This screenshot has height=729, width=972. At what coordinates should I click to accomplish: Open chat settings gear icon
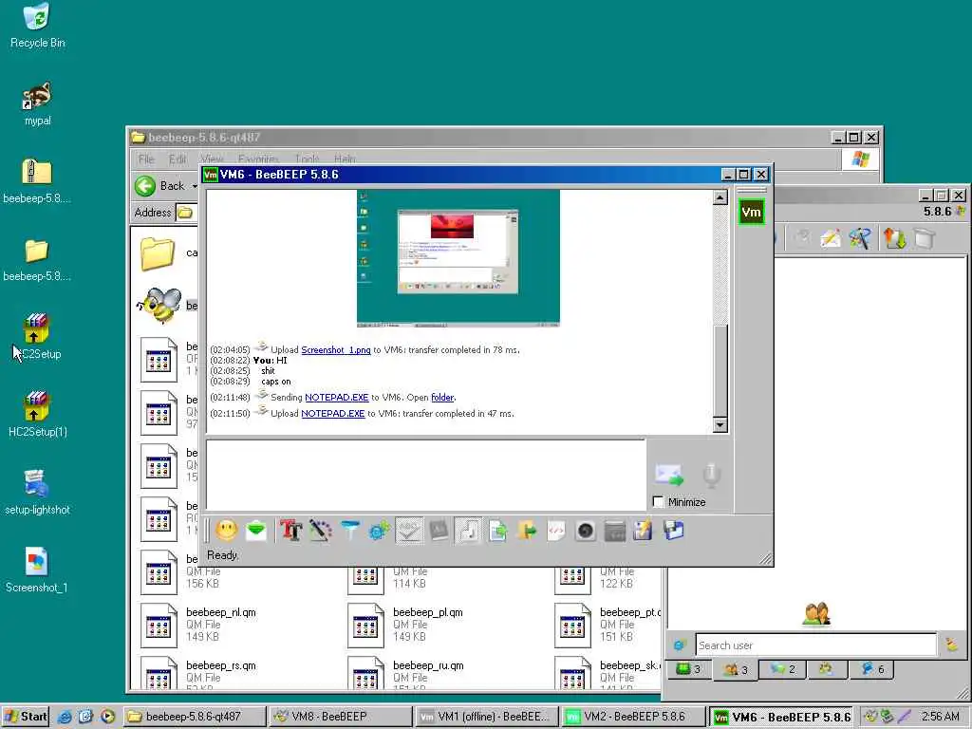tap(380, 531)
